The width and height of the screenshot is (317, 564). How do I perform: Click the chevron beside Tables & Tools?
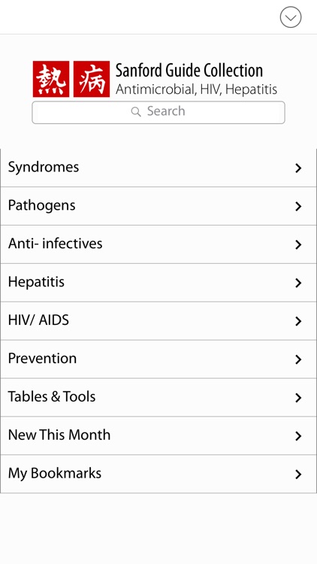point(298,398)
